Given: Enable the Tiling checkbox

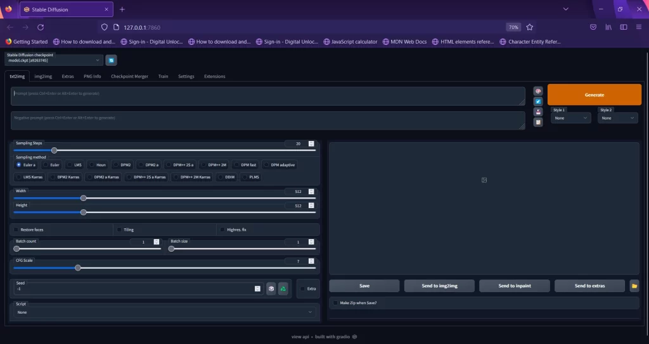Looking at the screenshot, I should 119,230.
